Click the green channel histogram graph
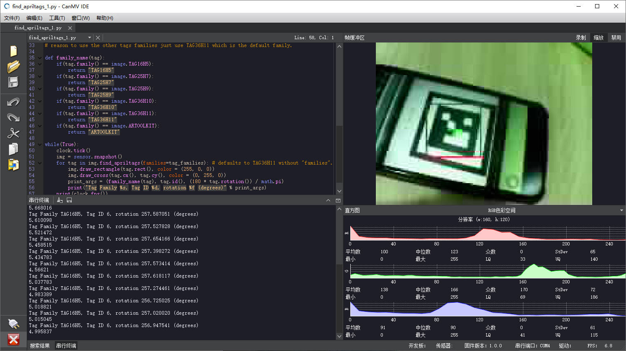626x351 pixels. [x=488, y=271]
